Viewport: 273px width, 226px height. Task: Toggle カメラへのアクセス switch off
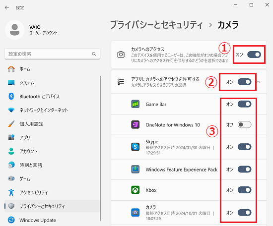[254, 55]
